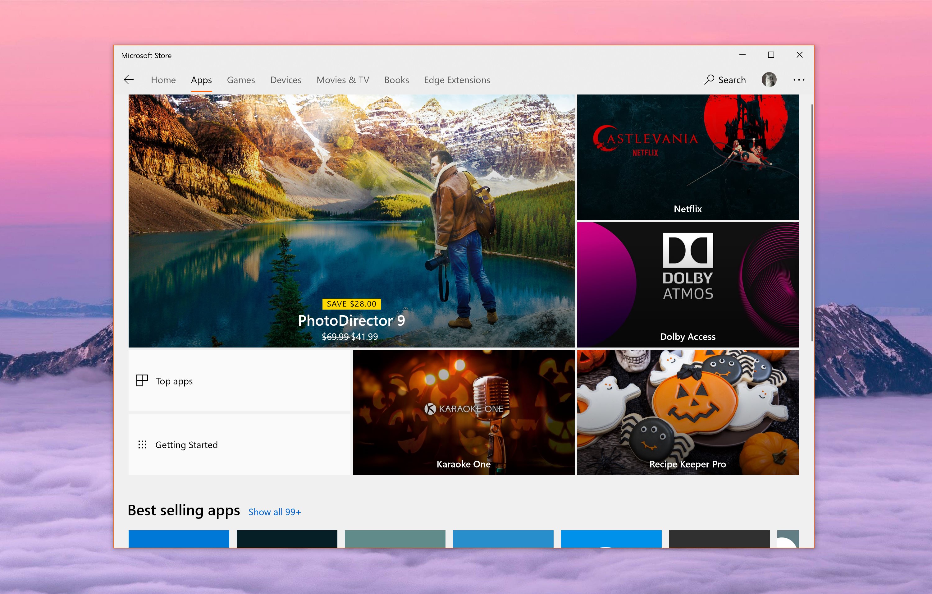Click the Getting Started dots icon
Screen dimensions: 932x594
(x=142, y=444)
